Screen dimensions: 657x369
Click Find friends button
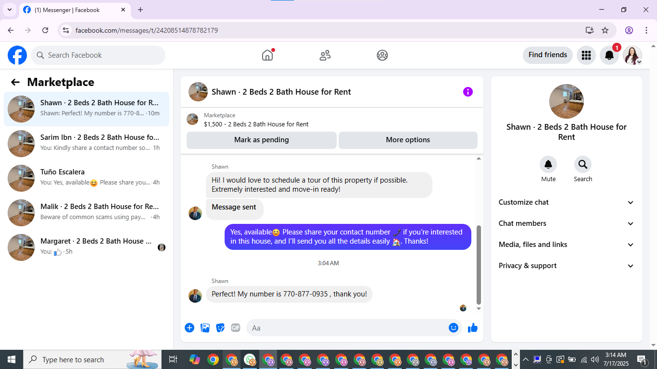548,55
